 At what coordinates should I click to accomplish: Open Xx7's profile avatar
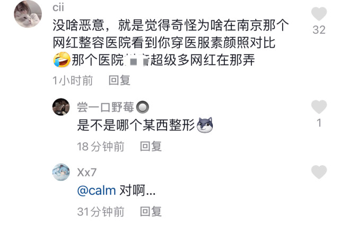(61, 172)
